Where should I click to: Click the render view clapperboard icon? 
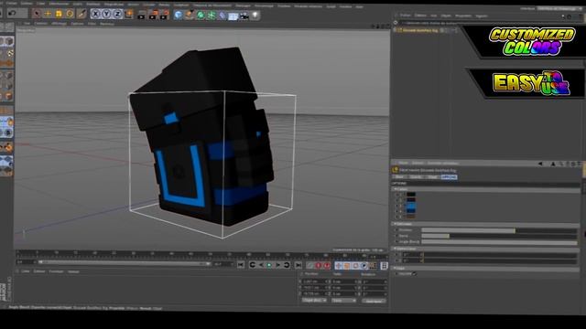pyautogui.click(x=141, y=16)
